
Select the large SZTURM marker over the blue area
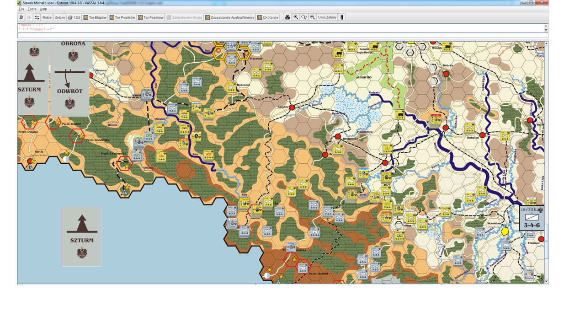point(82,236)
